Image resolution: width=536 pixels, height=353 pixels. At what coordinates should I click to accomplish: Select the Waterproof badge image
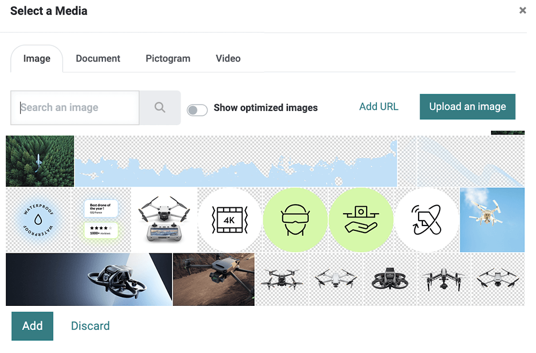[x=40, y=220]
